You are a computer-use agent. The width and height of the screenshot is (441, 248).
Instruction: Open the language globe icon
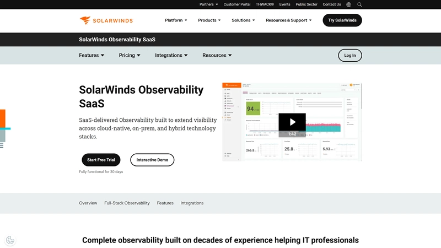348,4
